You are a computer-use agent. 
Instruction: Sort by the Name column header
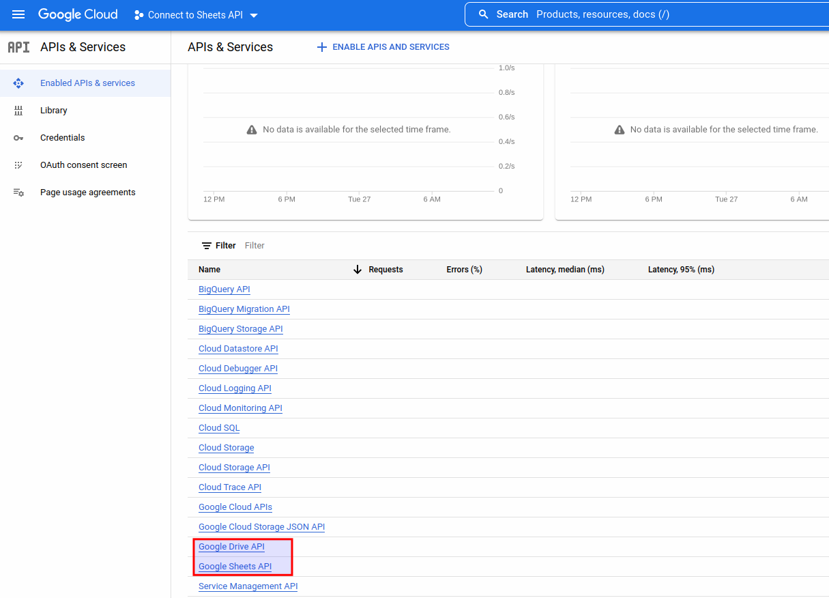pyautogui.click(x=209, y=270)
